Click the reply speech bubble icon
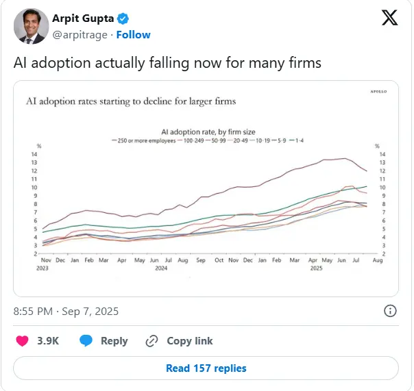Screen dimensions: 414x391 86,340
